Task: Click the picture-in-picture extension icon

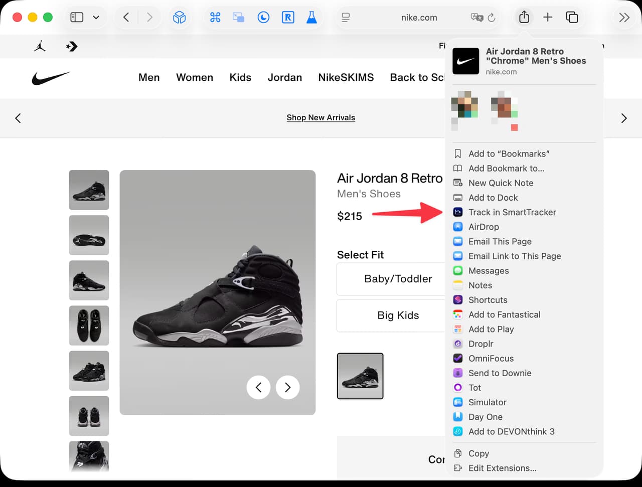Action: (x=238, y=18)
